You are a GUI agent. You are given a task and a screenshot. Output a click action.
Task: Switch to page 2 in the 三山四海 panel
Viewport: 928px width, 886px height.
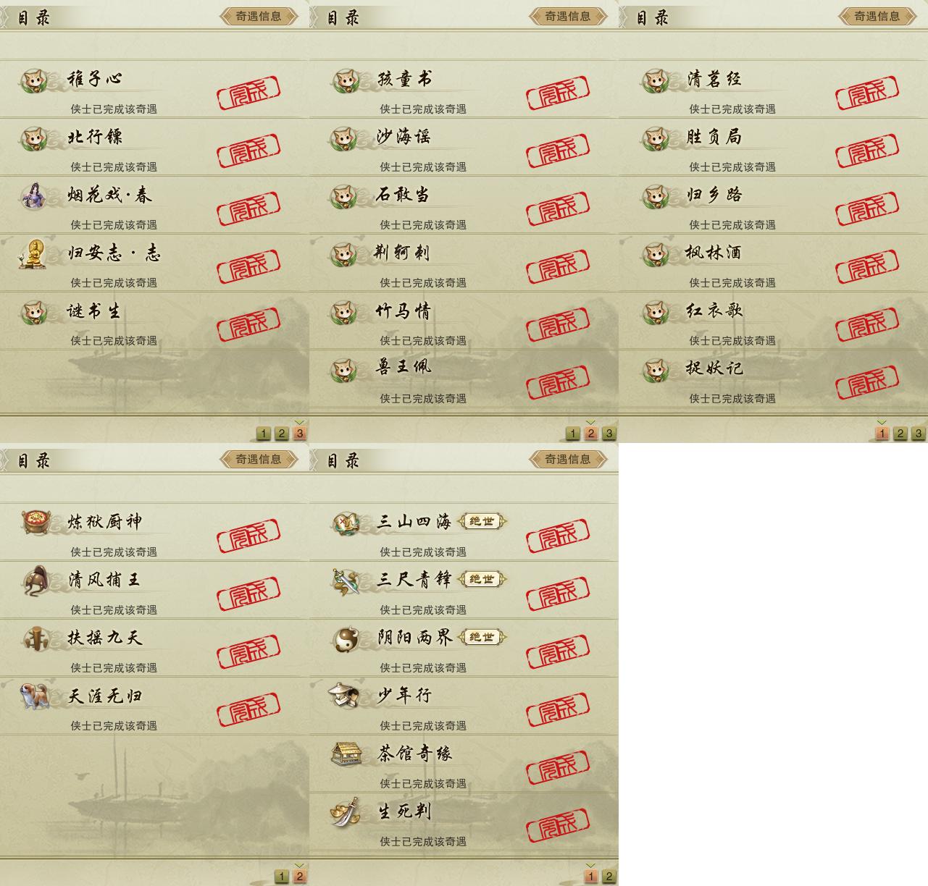[609, 876]
